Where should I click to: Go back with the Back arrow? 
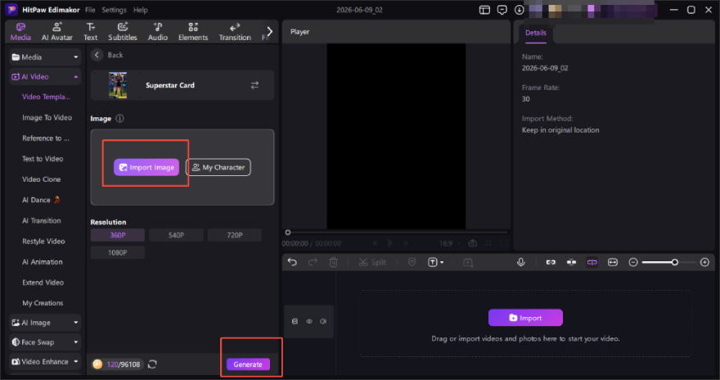tap(97, 55)
